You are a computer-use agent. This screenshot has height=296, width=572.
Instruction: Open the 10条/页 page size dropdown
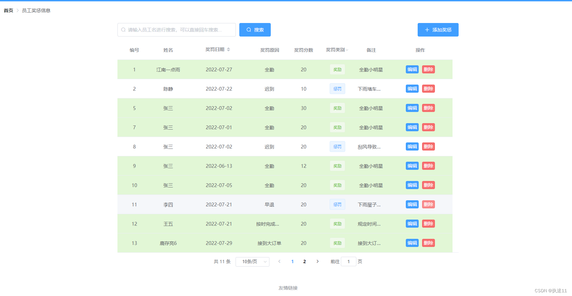click(x=252, y=261)
